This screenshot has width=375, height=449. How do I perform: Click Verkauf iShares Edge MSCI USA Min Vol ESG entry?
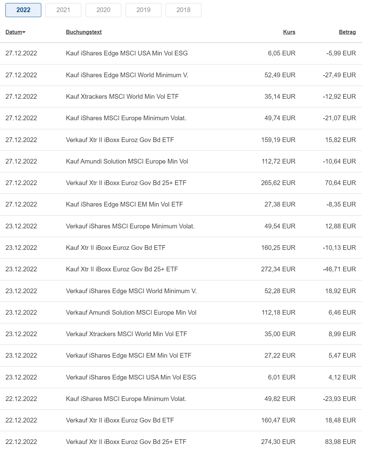coord(131,377)
